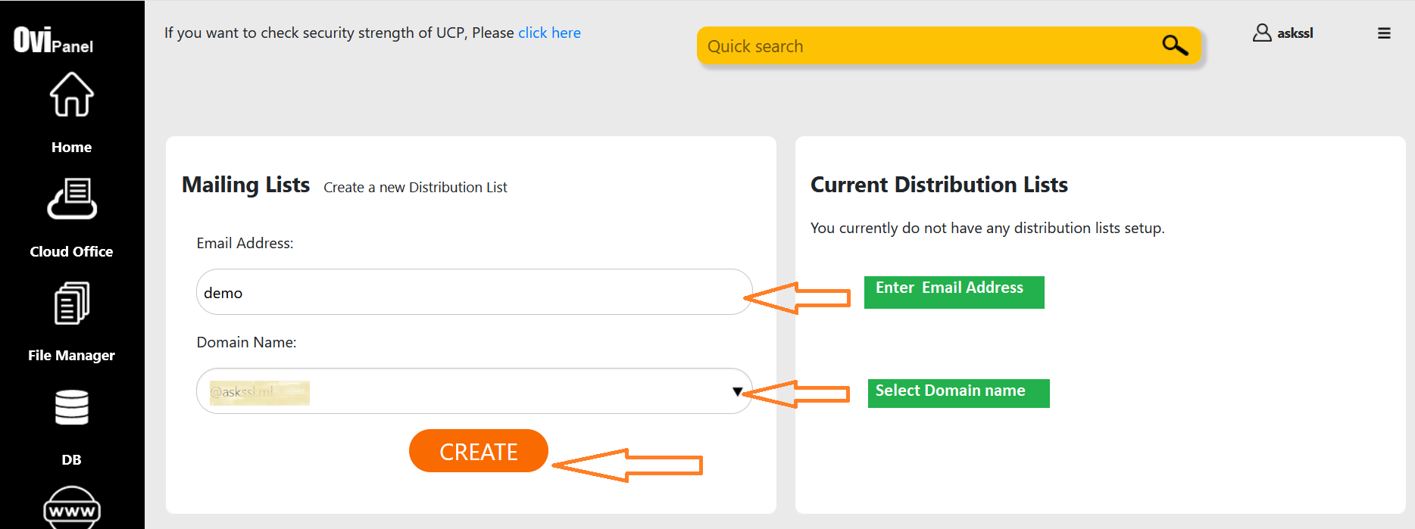Open the DB database icon

[x=71, y=407]
